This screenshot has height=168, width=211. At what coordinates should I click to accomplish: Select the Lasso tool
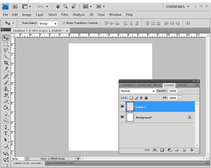click(6, 50)
